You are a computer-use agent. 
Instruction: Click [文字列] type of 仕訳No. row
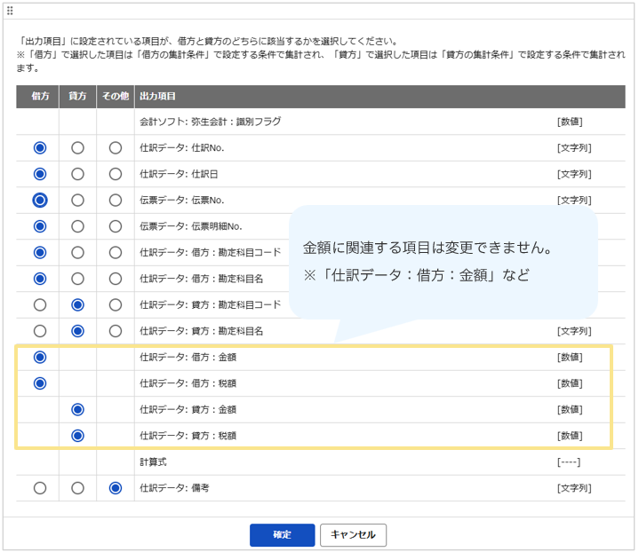coord(574,148)
